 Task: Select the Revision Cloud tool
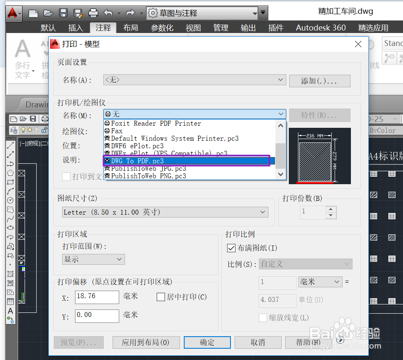10,209
